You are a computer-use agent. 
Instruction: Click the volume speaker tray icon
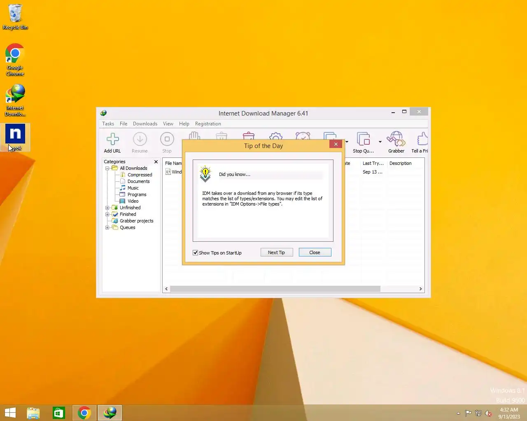[x=488, y=413]
